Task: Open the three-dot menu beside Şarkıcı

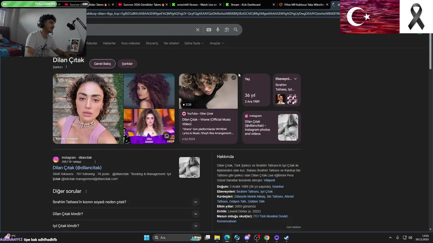Action: click(66, 67)
